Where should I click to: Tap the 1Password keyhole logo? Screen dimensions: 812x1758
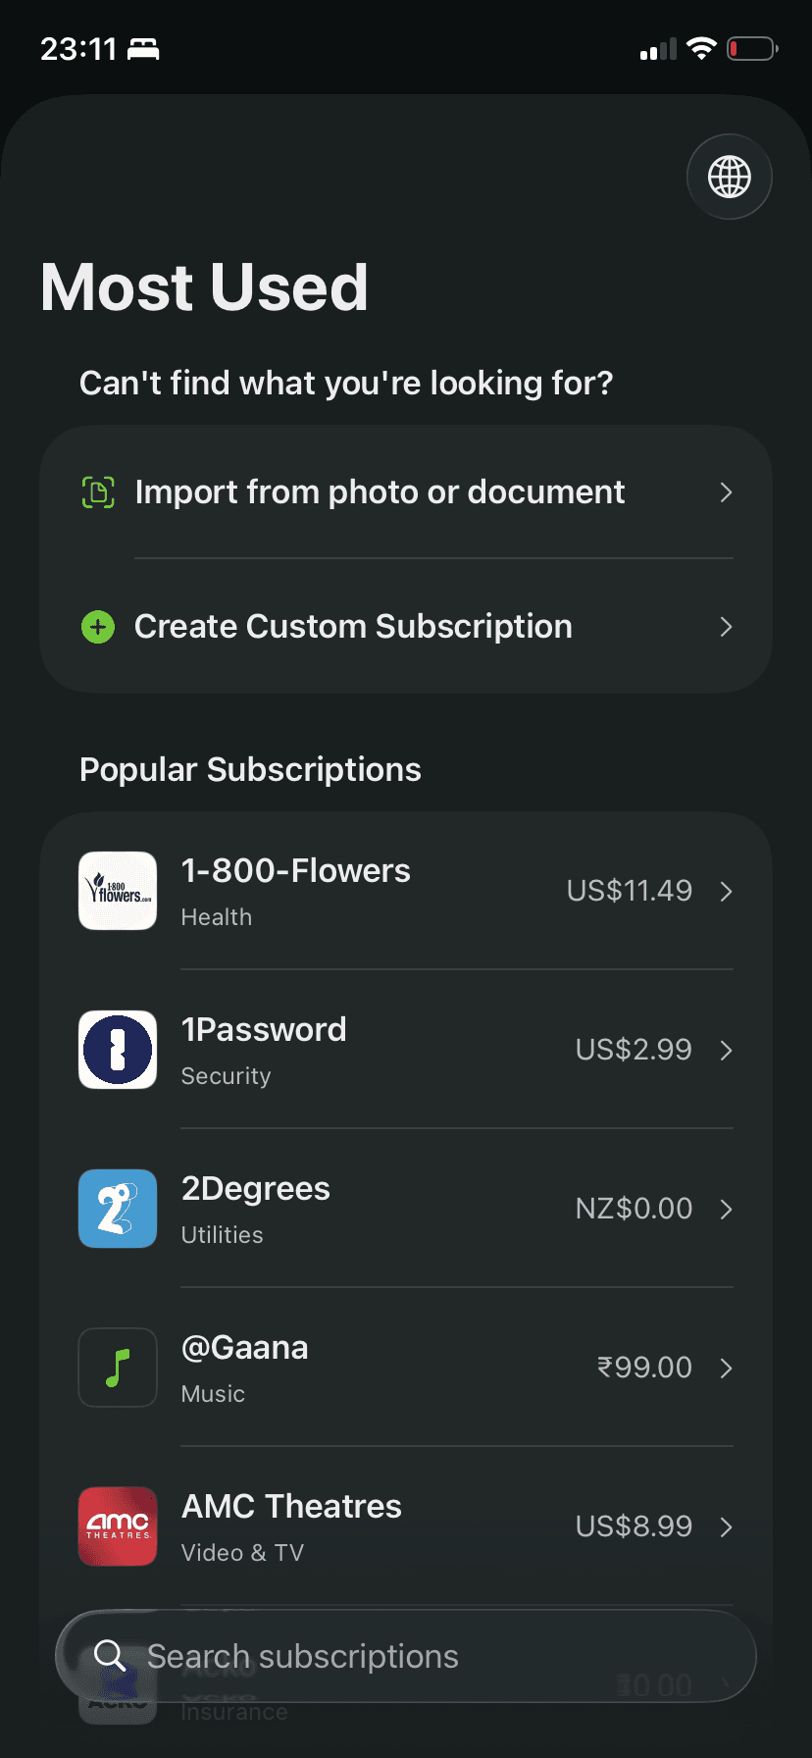pos(118,1050)
